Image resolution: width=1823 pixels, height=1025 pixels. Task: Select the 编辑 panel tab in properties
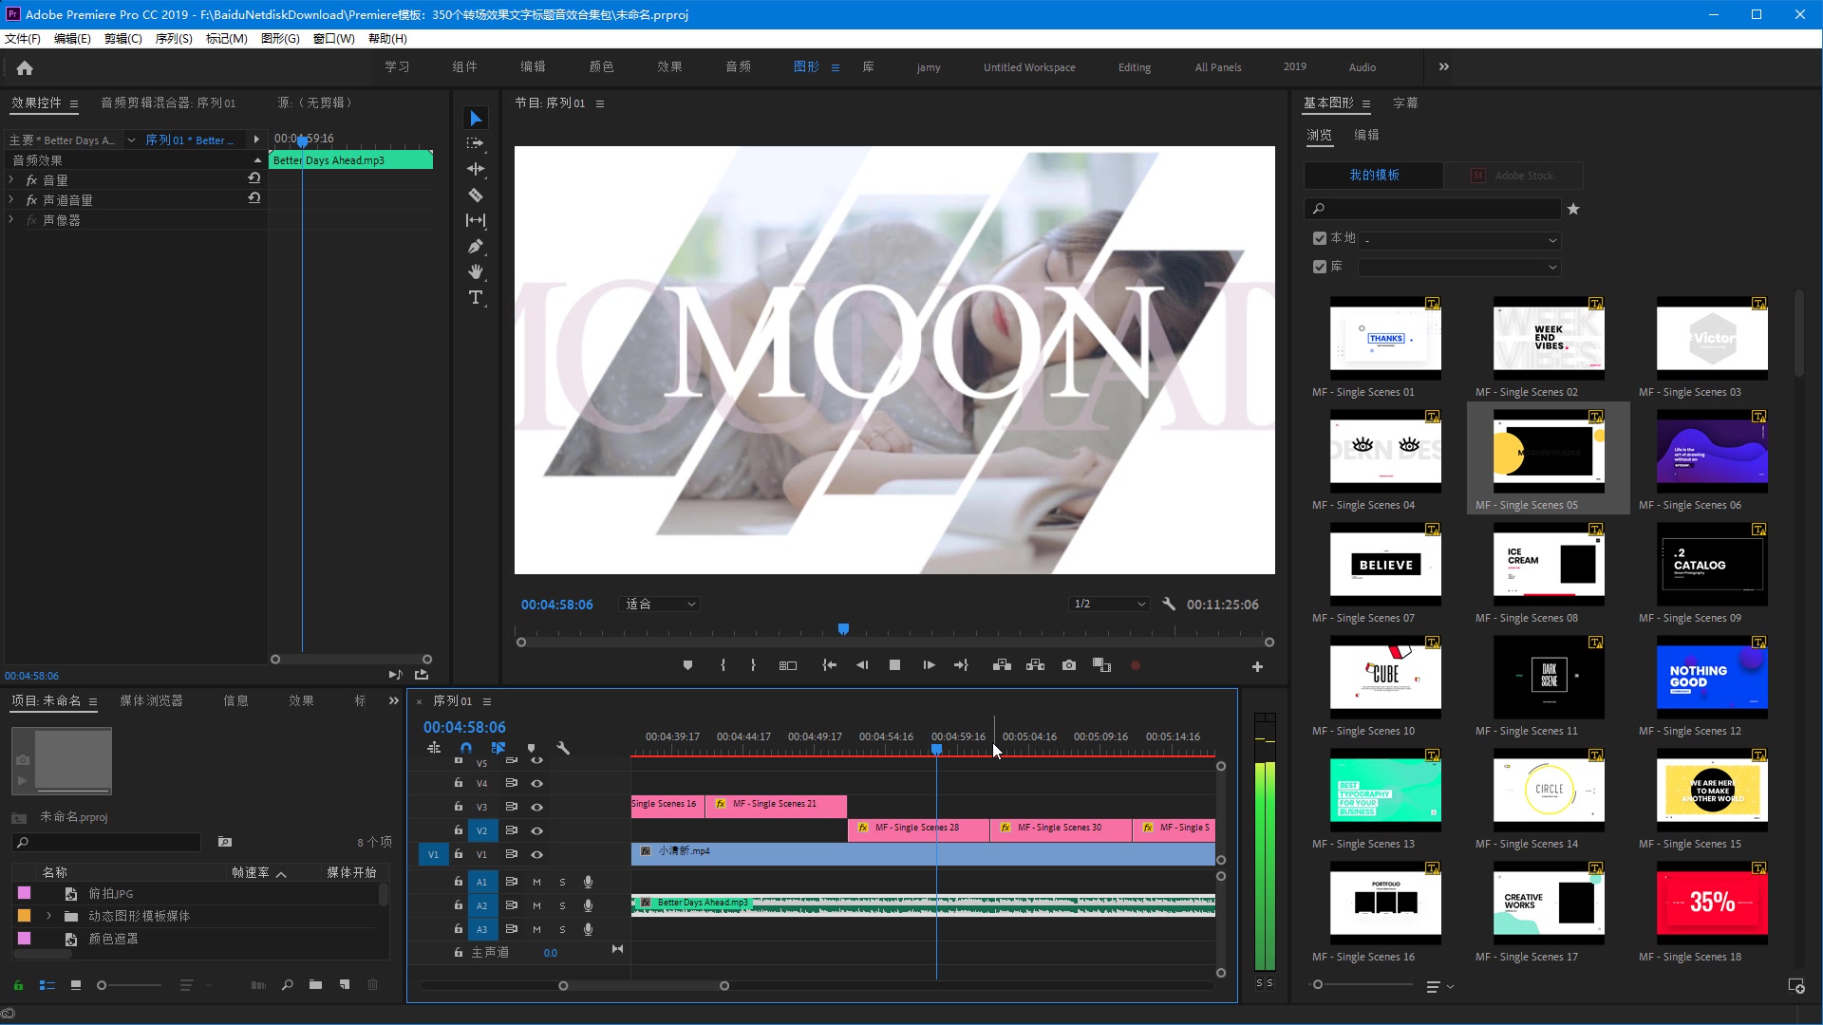(x=1367, y=134)
